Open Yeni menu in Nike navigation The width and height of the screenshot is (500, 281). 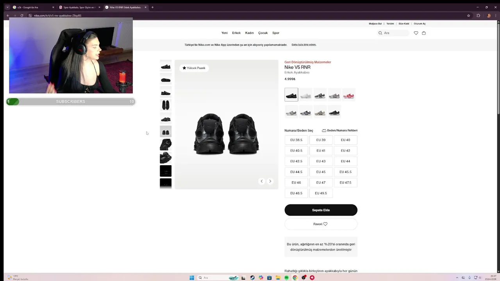click(x=225, y=33)
